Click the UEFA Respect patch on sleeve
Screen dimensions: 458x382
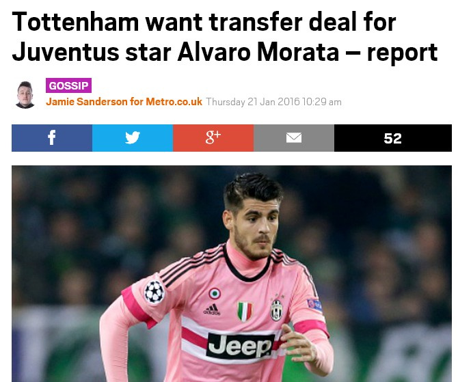[x=314, y=305]
